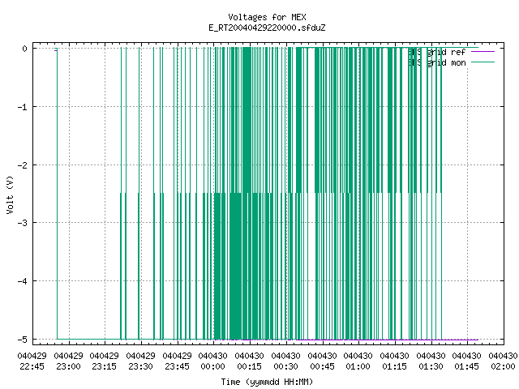Click the x-axis time label '00:15'
This screenshot has height=389, width=519.
tap(249, 366)
